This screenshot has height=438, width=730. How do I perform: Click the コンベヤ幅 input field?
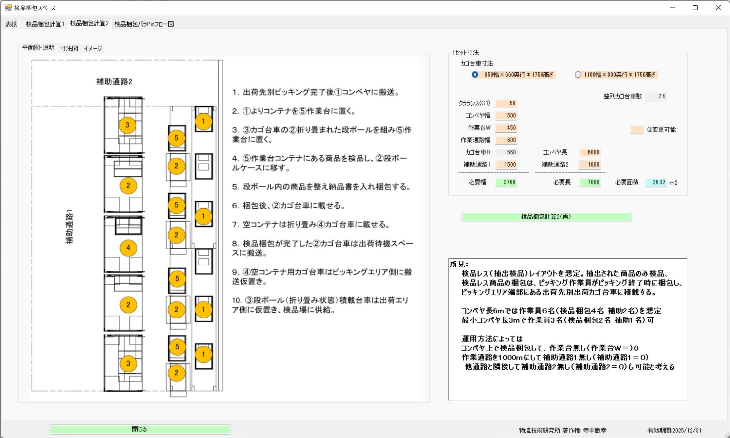pyautogui.click(x=506, y=115)
